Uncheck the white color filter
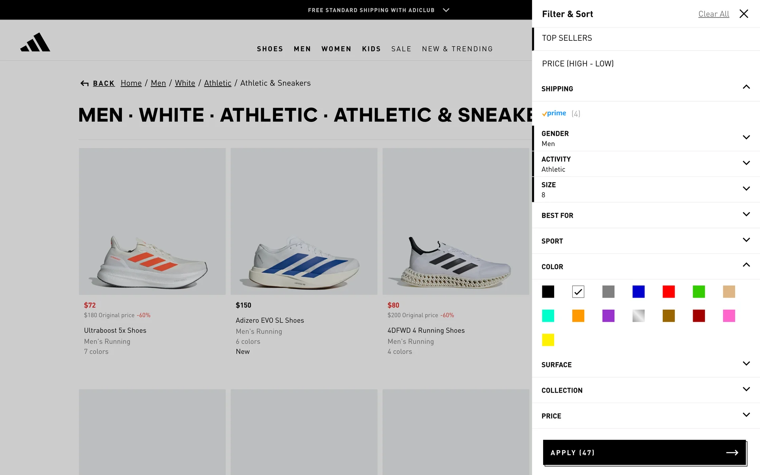 click(578, 292)
